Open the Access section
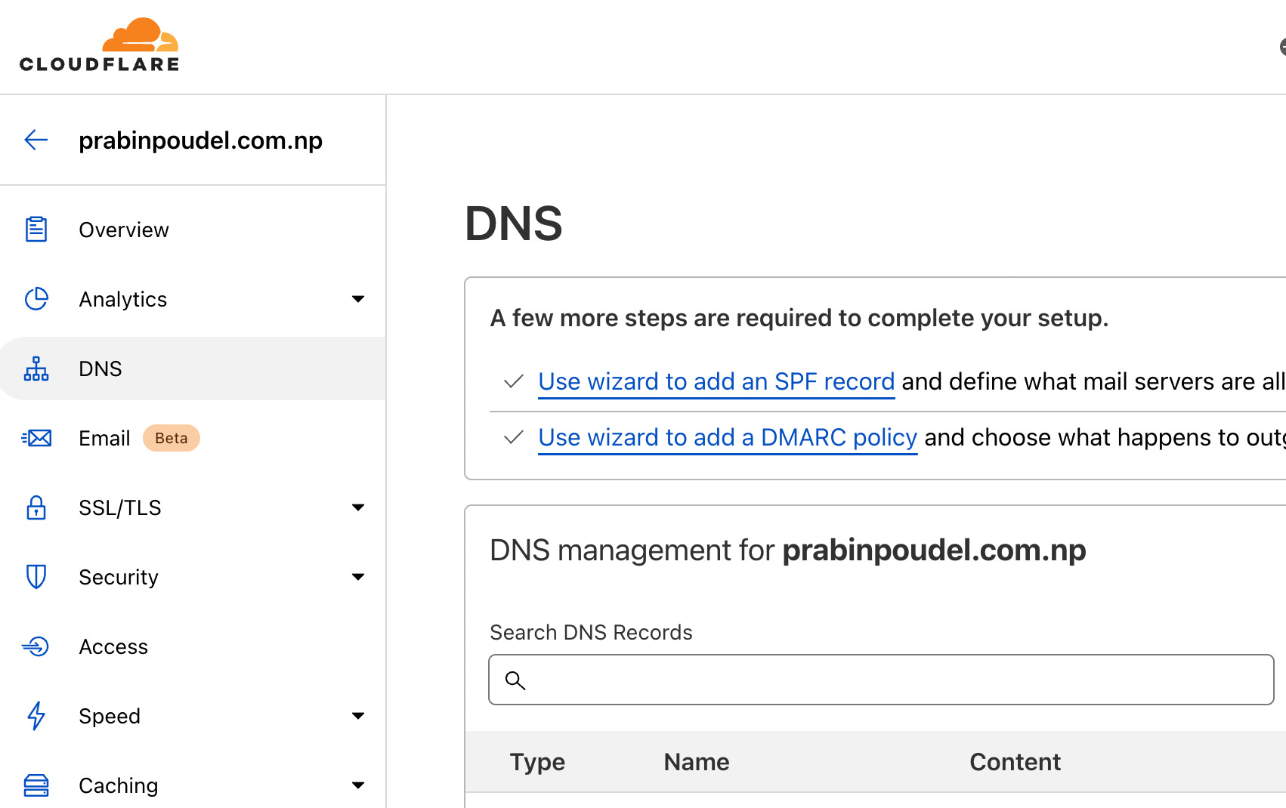1286x808 pixels. click(x=193, y=646)
